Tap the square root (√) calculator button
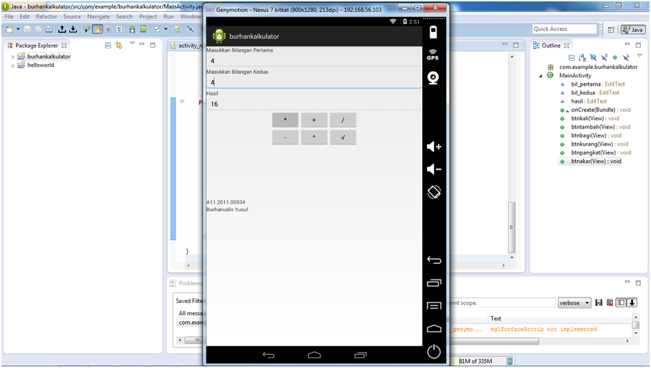 [x=343, y=137]
